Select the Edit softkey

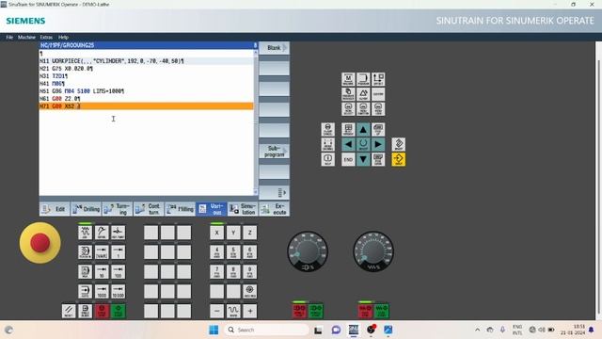point(55,209)
